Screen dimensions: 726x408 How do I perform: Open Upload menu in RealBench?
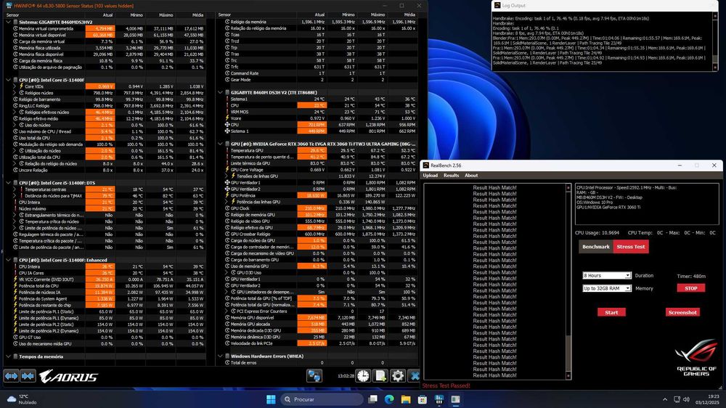(x=430, y=176)
